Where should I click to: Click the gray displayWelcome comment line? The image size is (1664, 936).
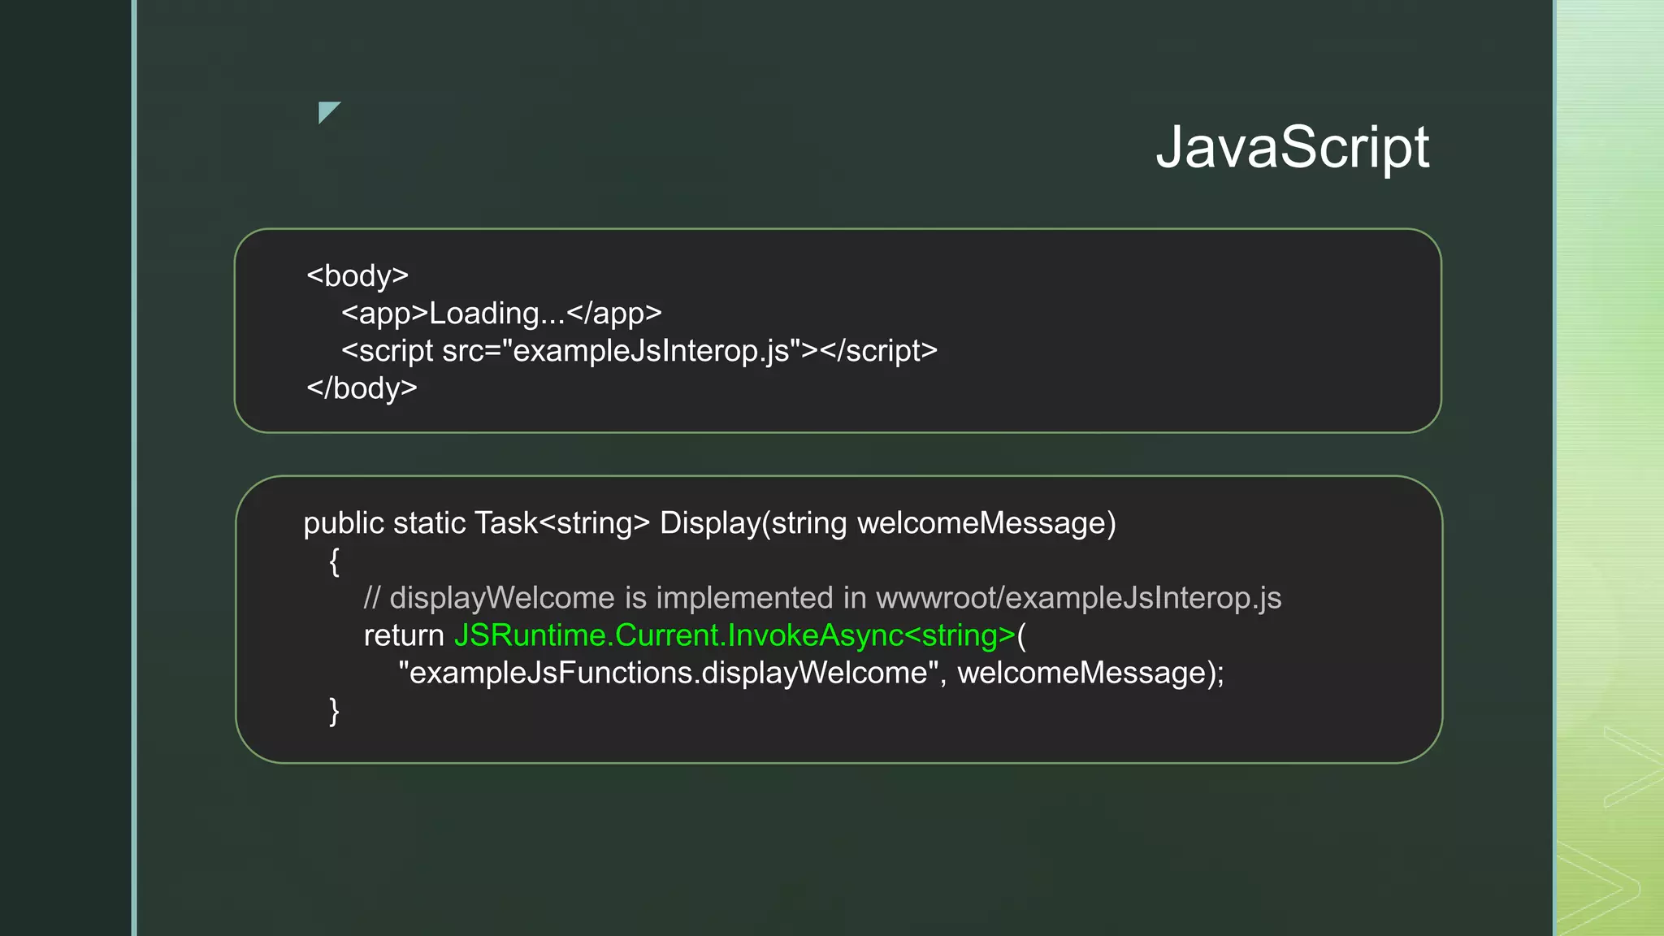pos(822,598)
